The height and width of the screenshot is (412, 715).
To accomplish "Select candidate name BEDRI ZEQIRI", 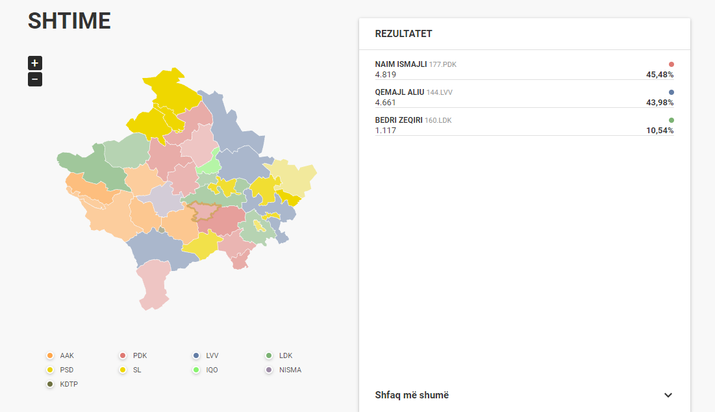I will point(399,120).
